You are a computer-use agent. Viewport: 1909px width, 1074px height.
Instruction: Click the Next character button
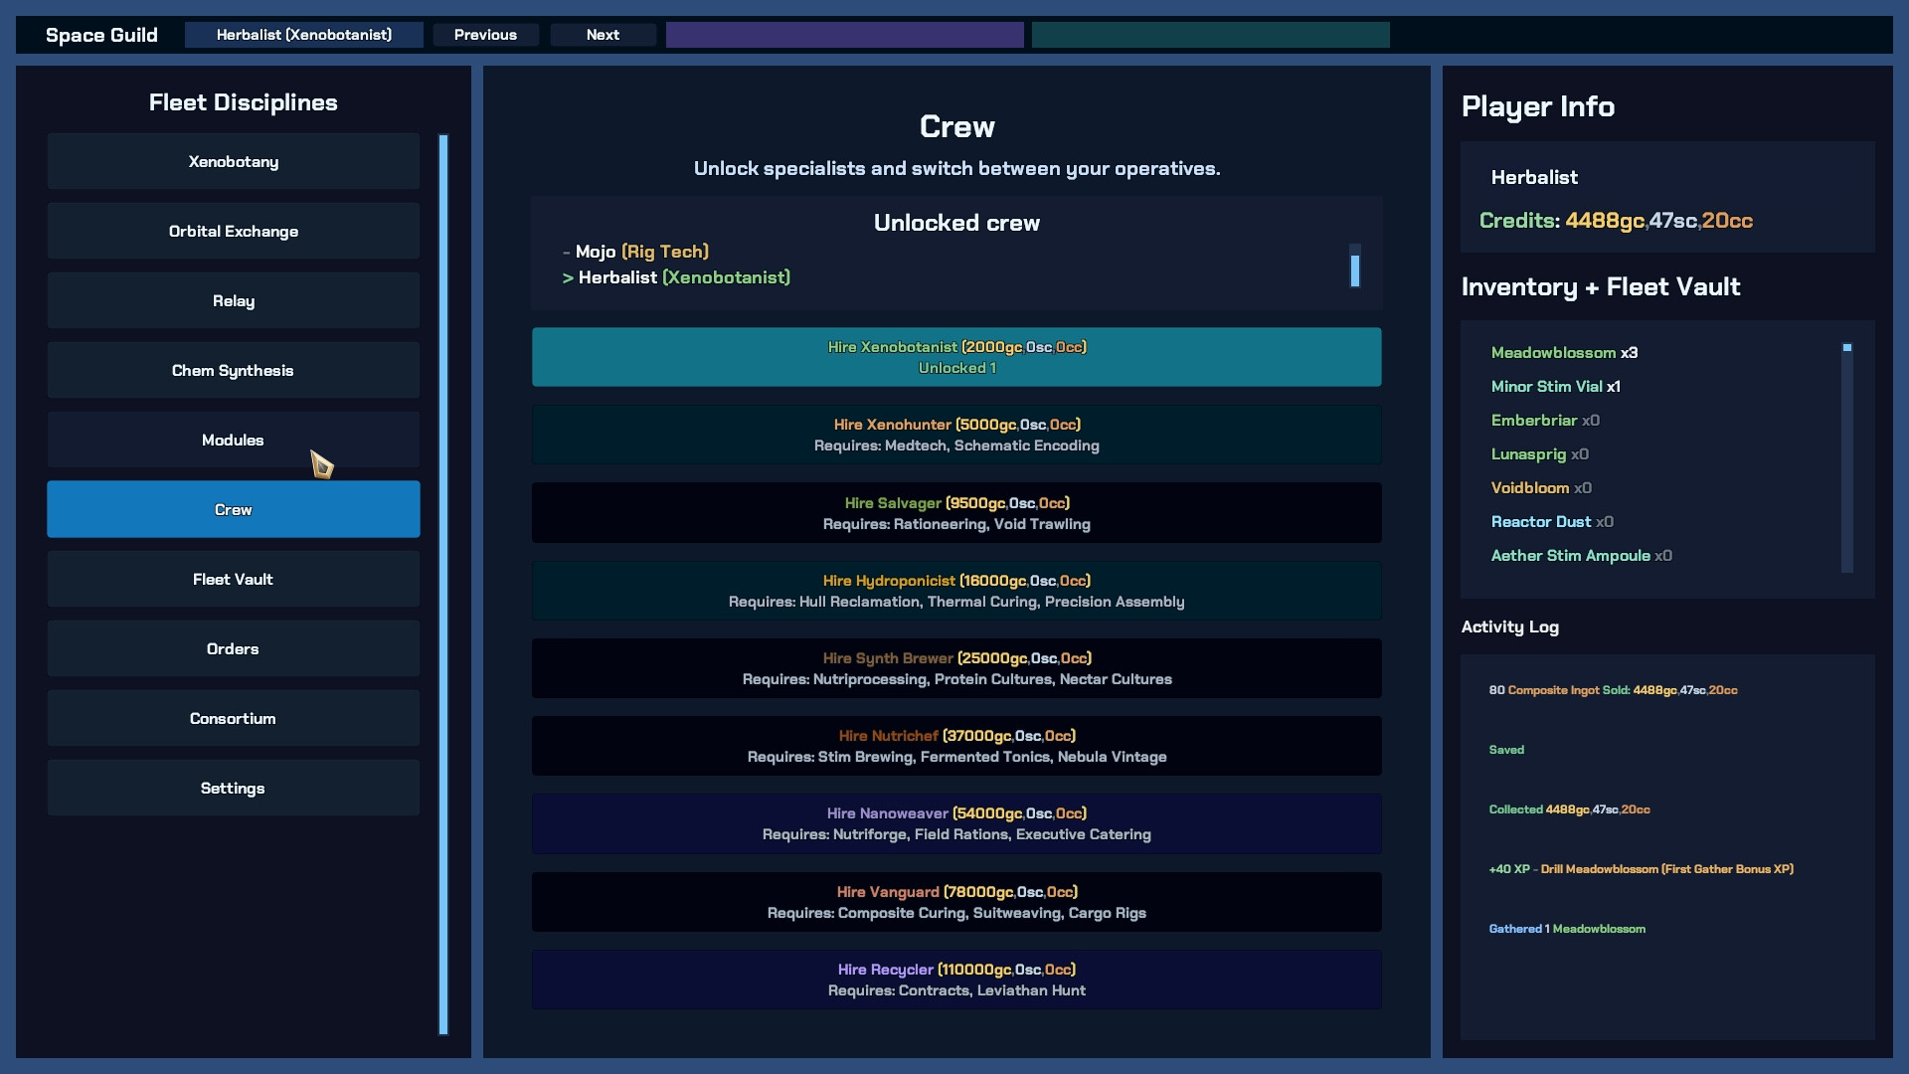click(603, 35)
